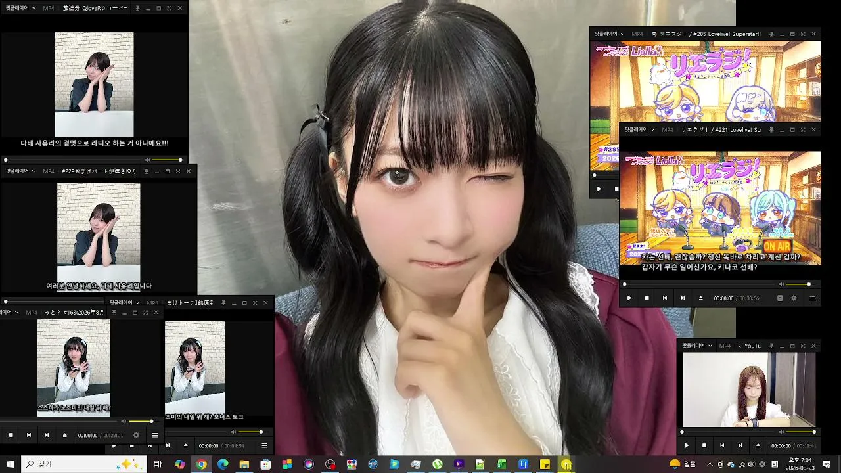
Task: Pin the まけトーク player on top
Action: coord(223,303)
